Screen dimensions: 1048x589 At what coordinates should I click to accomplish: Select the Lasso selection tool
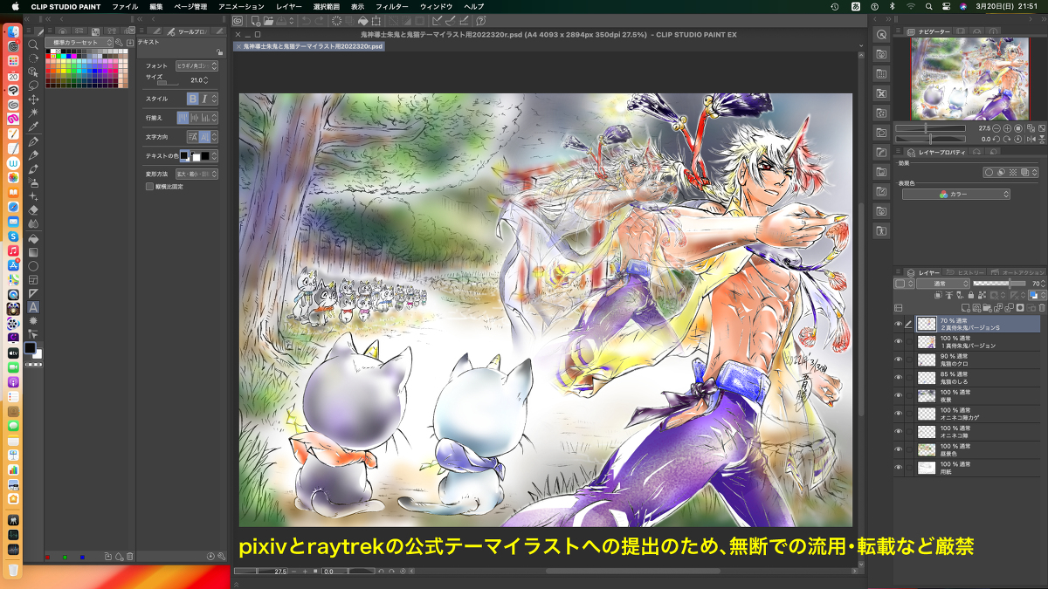(x=33, y=86)
